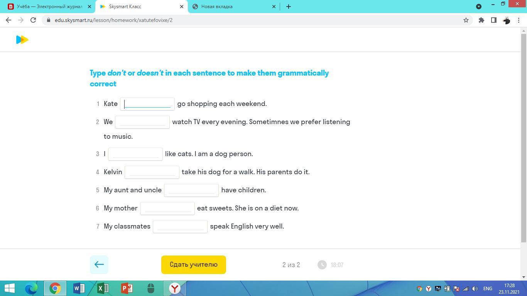Open the taskbar clock and date
The width and height of the screenshot is (527, 296).
(509, 289)
